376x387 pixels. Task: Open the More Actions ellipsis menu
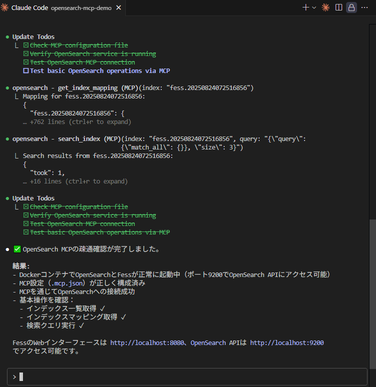[x=365, y=7]
